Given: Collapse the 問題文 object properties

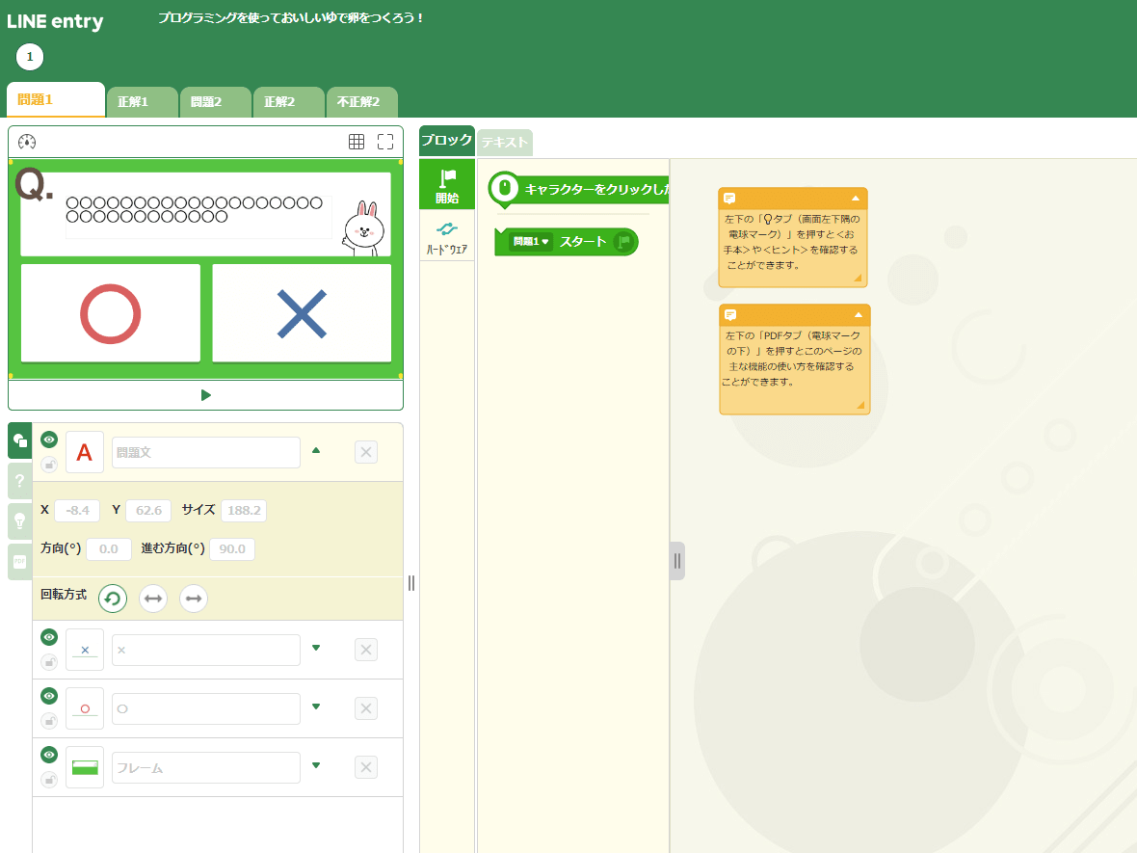Looking at the screenshot, I should (316, 450).
